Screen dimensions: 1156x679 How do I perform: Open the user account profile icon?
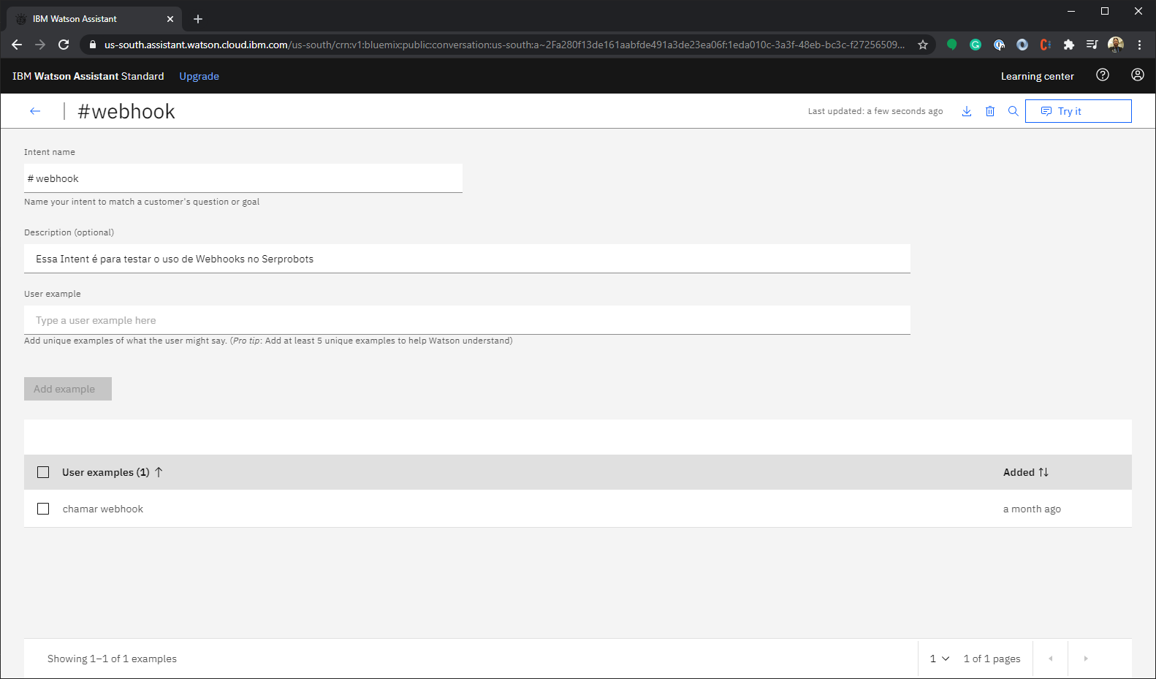(x=1138, y=75)
